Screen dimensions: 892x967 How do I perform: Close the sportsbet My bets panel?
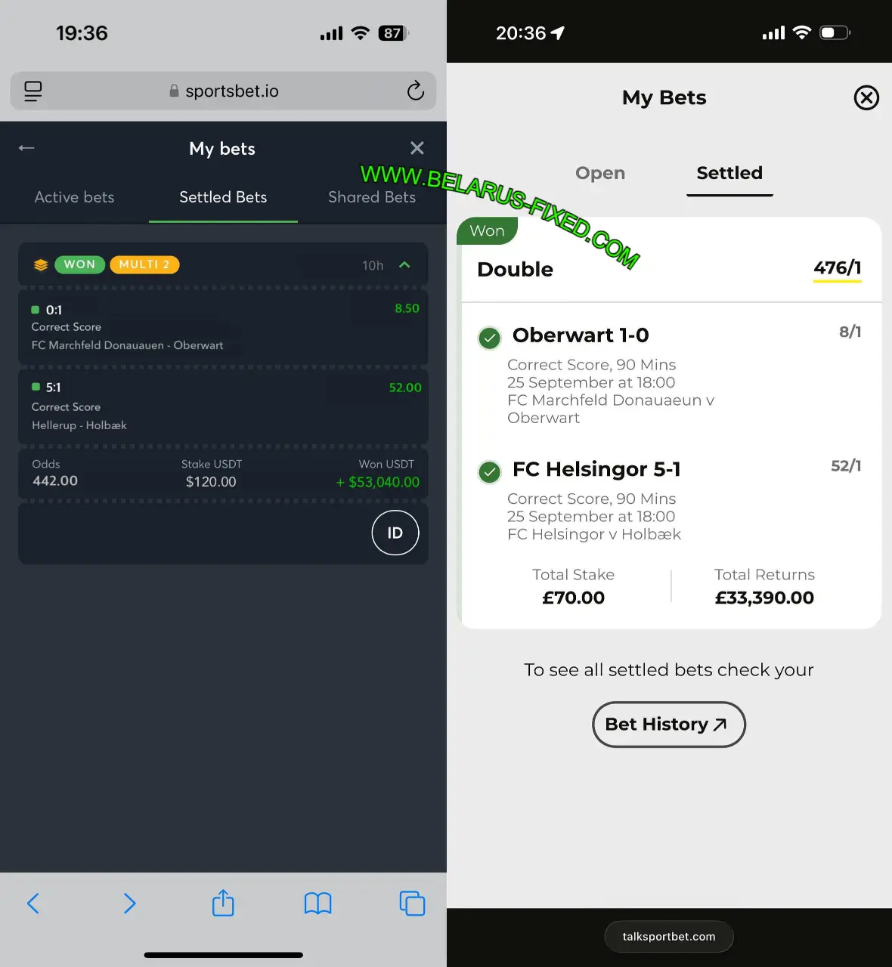pyautogui.click(x=417, y=148)
